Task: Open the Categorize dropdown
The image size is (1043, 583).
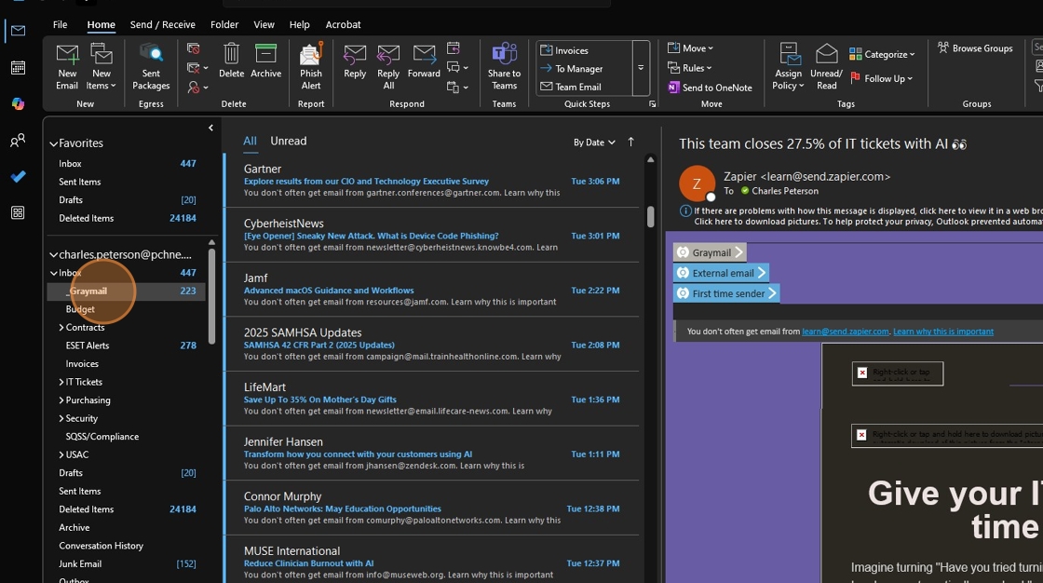Action: [x=882, y=54]
